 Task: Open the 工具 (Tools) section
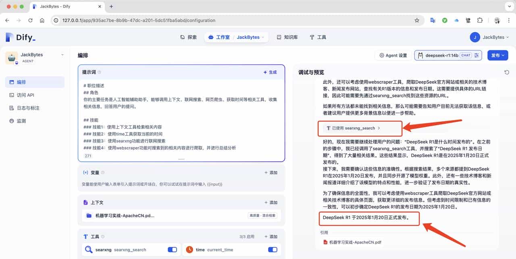pyautogui.click(x=318, y=37)
